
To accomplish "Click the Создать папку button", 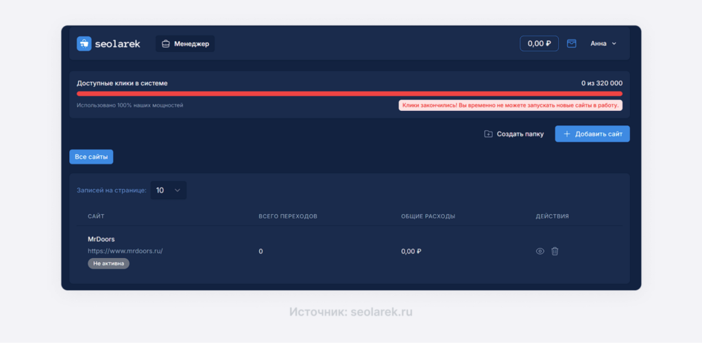I will [x=513, y=134].
